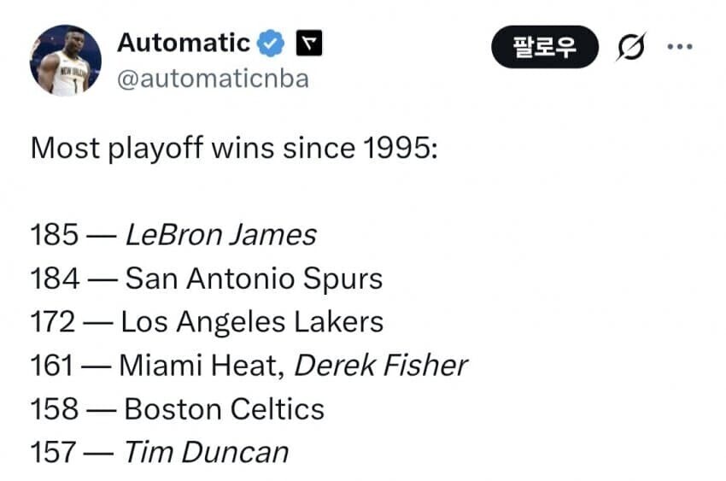This screenshot has height=481, width=726.
Task: Click the Automatic display name
Action: (x=184, y=43)
